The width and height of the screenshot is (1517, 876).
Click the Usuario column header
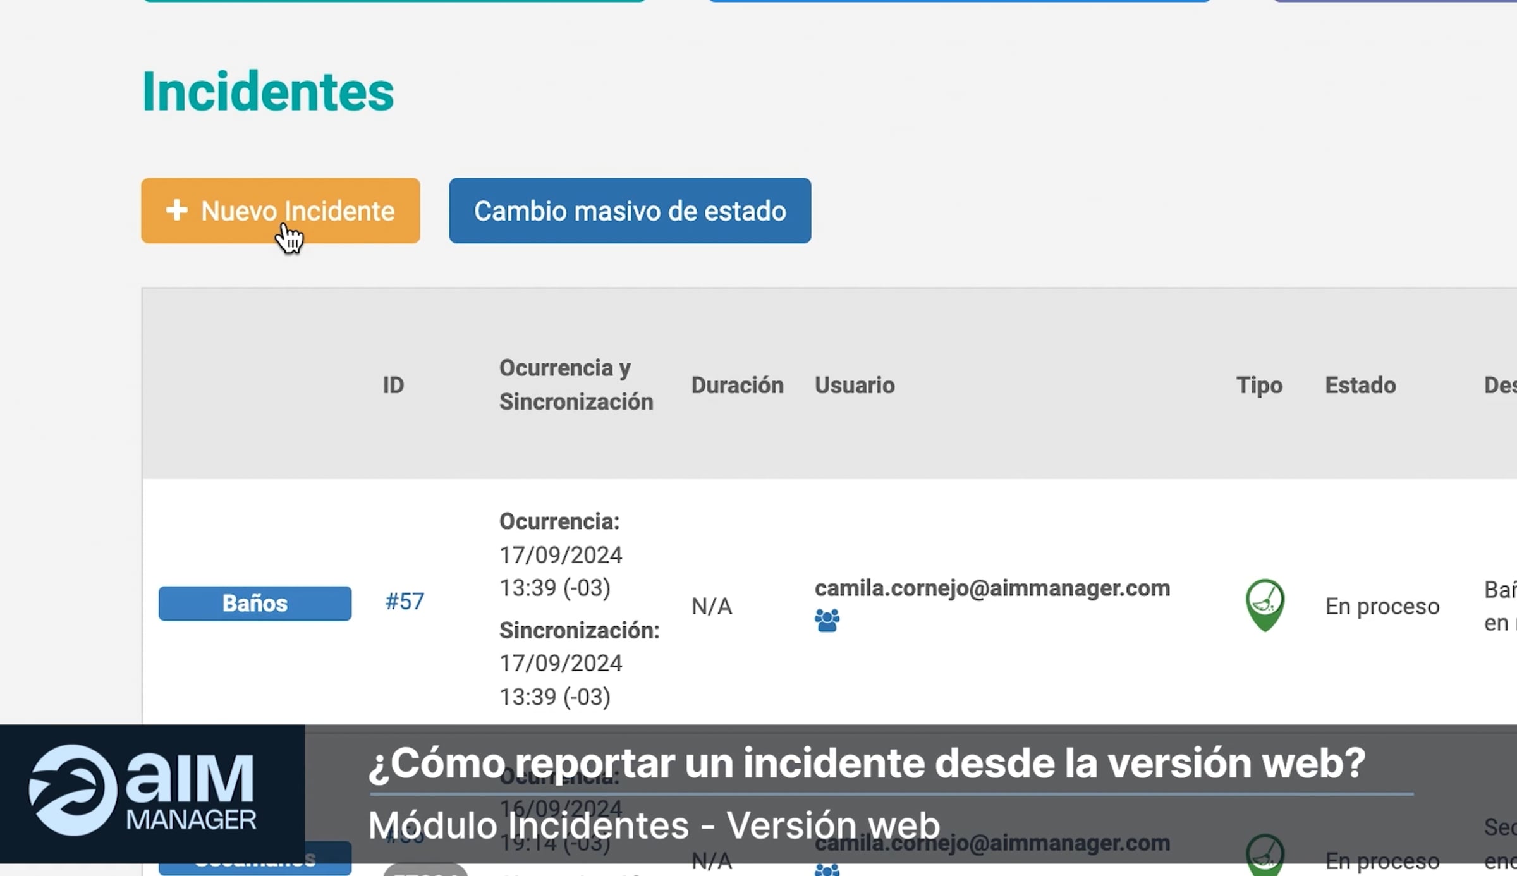pyautogui.click(x=855, y=385)
